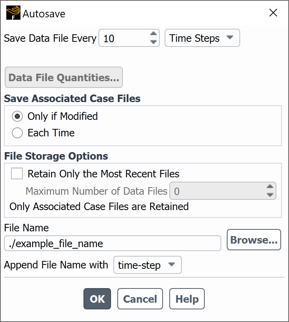289x322 pixels.
Task: Click 'Only Associated Case Files are Retained' text
Action: pyautogui.click(x=99, y=207)
